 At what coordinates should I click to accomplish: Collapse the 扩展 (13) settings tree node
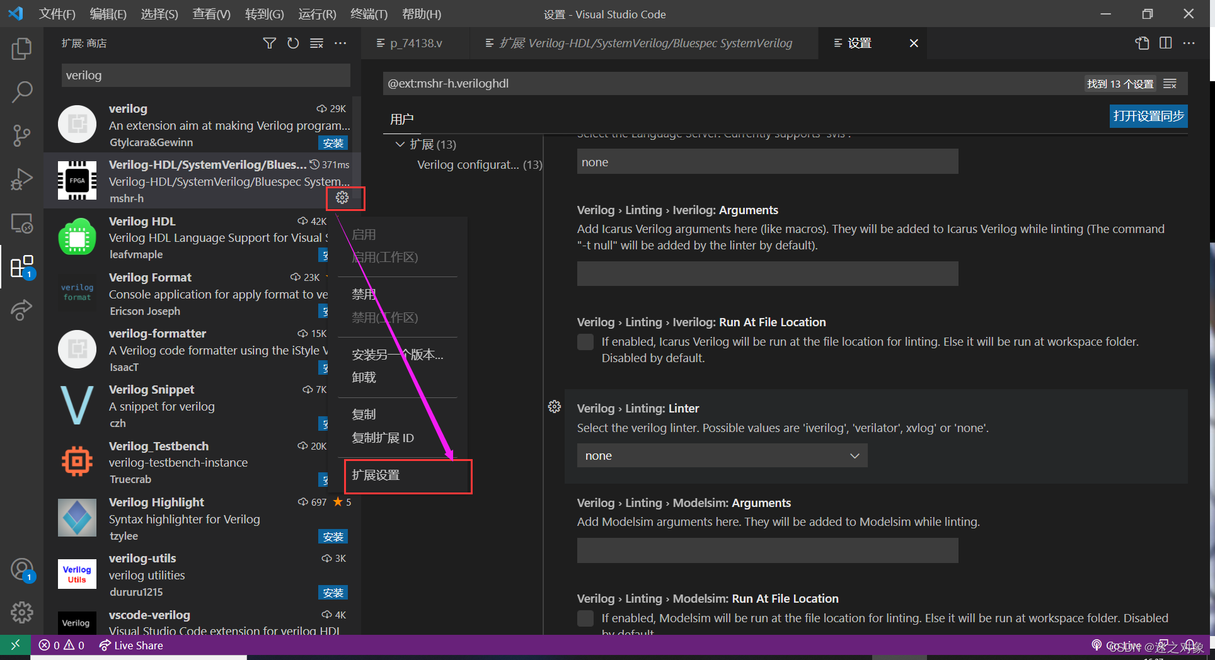[400, 144]
